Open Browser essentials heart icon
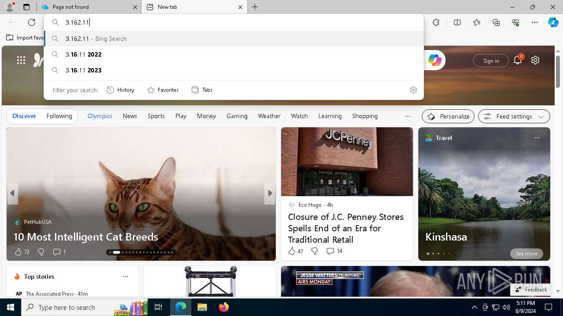This screenshot has width=563, height=316. pos(515,22)
